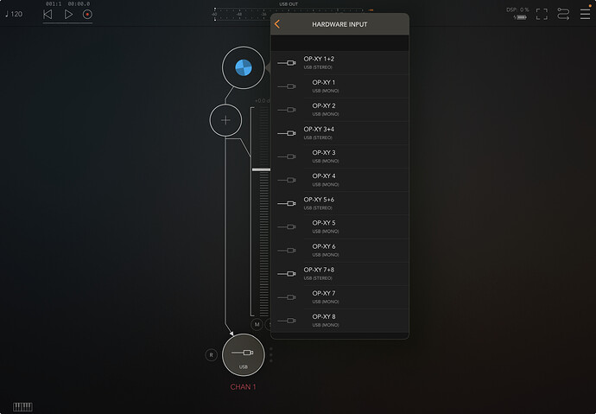Arm recording with the R button
Viewport: 596px width, 414px height.
tap(212, 354)
